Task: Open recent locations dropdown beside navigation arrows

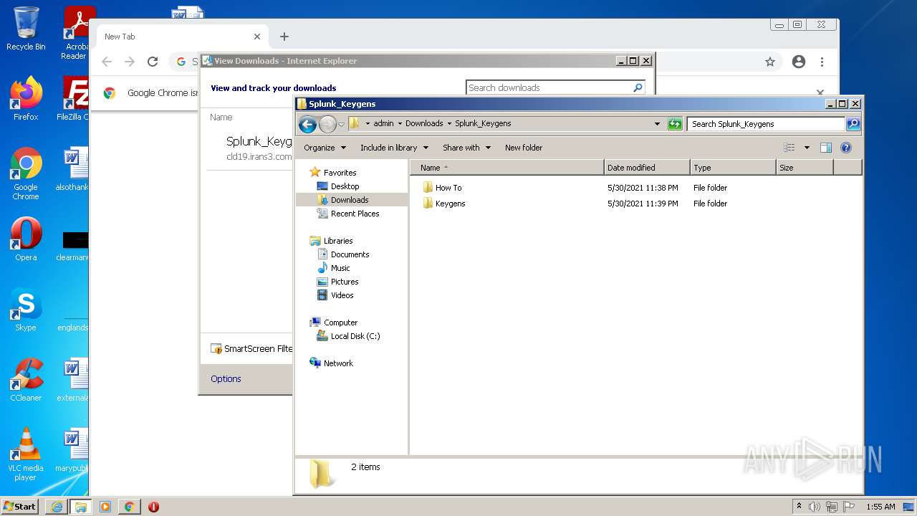Action: pyautogui.click(x=341, y=124)
